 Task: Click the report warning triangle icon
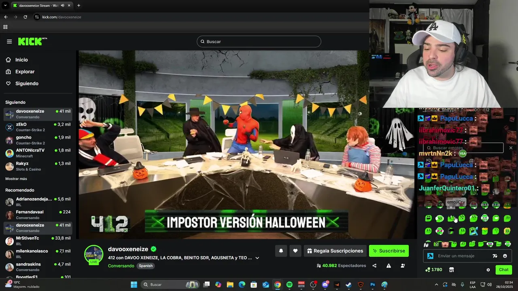pos(388,266)
